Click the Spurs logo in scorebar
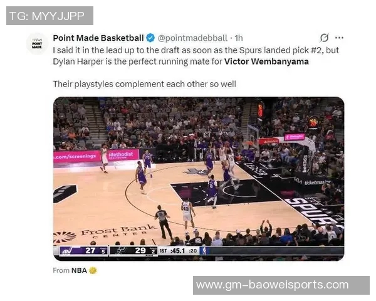The height and width of the screenshot is (301, 376). 121,251
